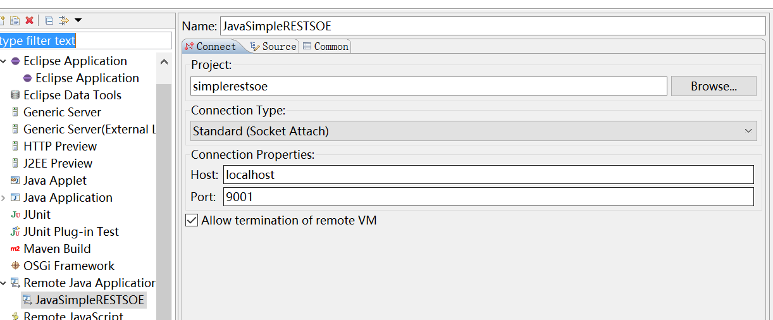Delete the selected launch configuration
This screenshot has width=773, height=320.
point(29,20)
